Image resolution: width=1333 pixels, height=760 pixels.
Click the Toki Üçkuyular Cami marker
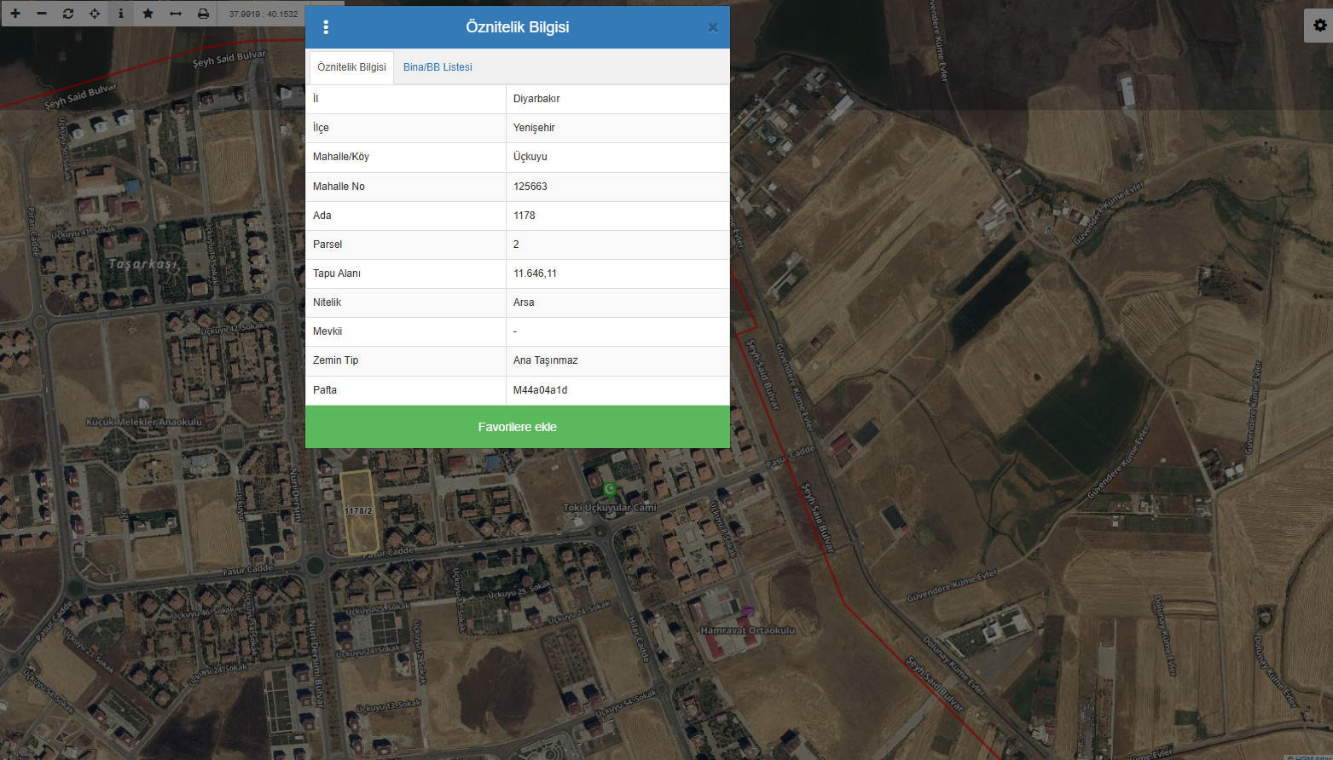pyautogui.click(x=610, y=489)
